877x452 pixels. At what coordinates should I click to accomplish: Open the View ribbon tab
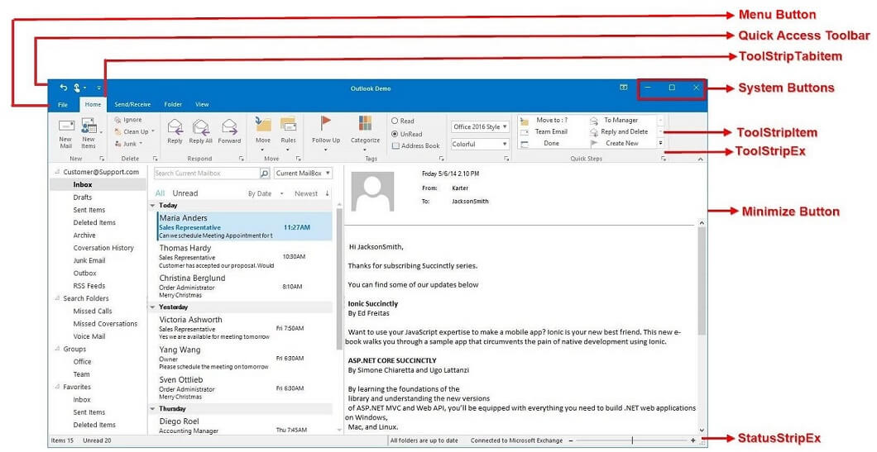(202, 104)
